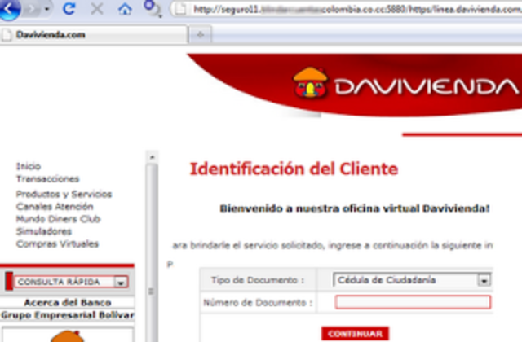
Task: Click the Reload page icon
Action: coord(69,9)
